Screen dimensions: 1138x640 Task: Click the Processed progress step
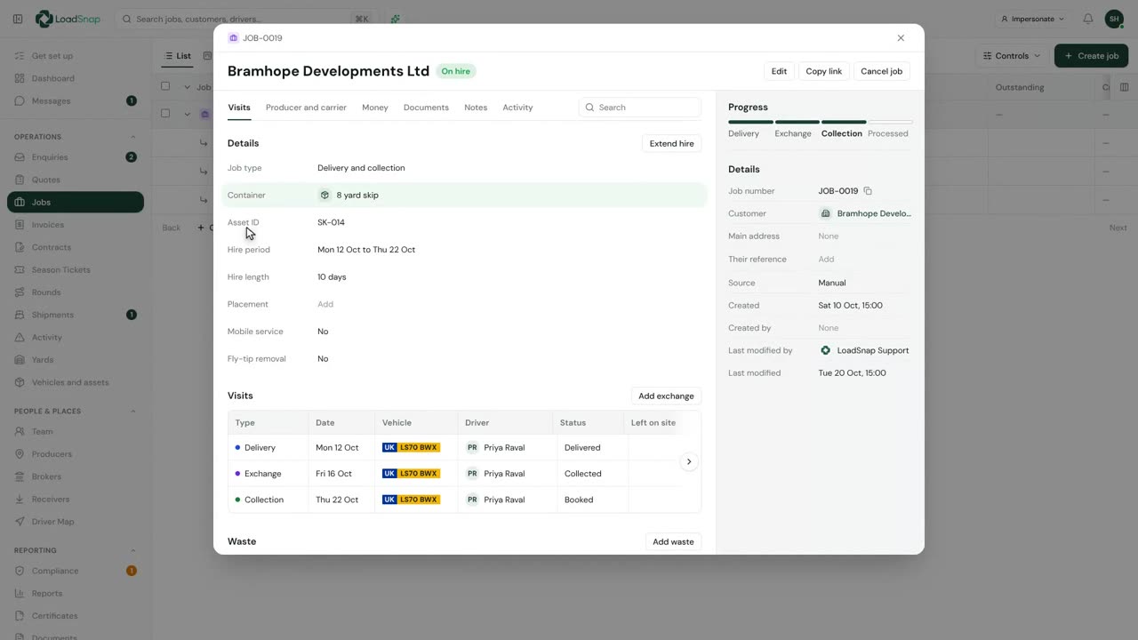coord(888,133)
